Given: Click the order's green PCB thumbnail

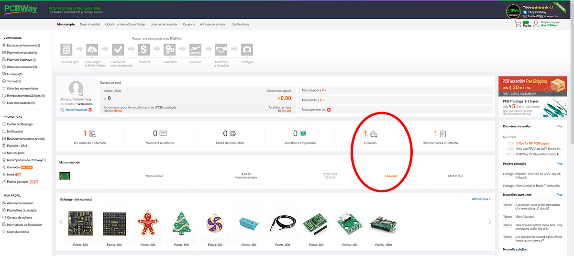Looking at the screenshot, I should click(x=65, y=176).
